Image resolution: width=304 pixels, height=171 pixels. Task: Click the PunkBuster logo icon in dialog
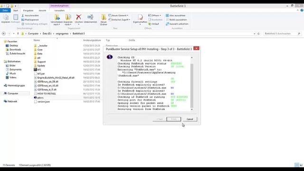point(110,57)
